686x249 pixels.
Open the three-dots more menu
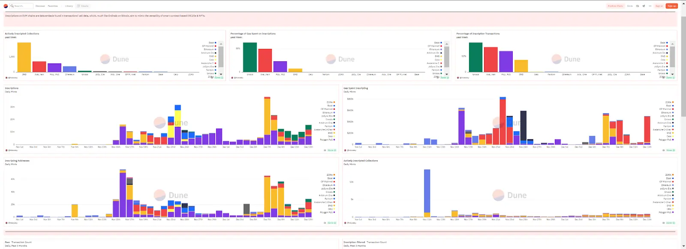[650, 6]
